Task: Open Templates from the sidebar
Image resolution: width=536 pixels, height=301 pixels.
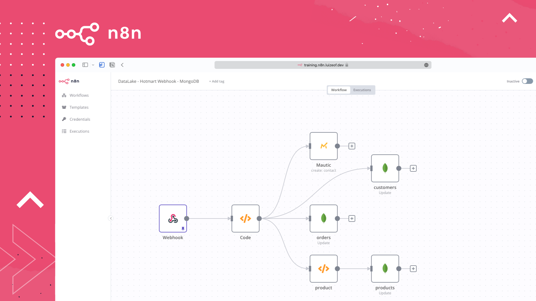Action: point(79,107)
